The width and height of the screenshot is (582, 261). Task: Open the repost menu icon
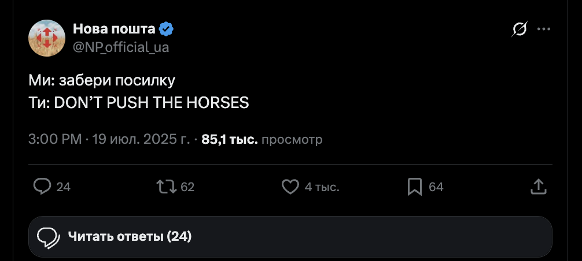[167, 187]
